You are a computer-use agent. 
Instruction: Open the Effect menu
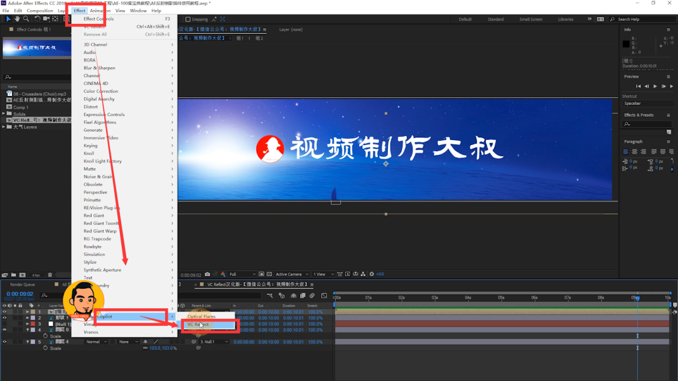[x=79, y=11]
